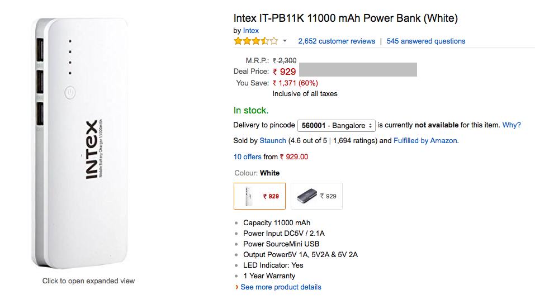This screenshot has width=535, height=299.
Task: Click the star rating icons
Action: pyautogui.click(x=255, y=41)
